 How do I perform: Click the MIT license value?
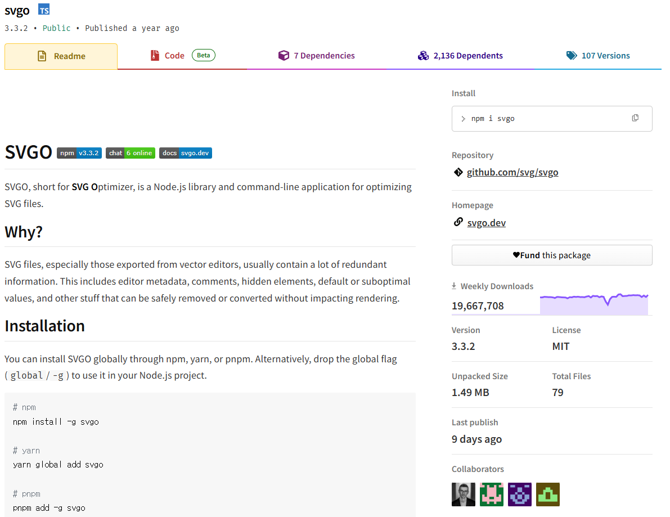(561, 346)
